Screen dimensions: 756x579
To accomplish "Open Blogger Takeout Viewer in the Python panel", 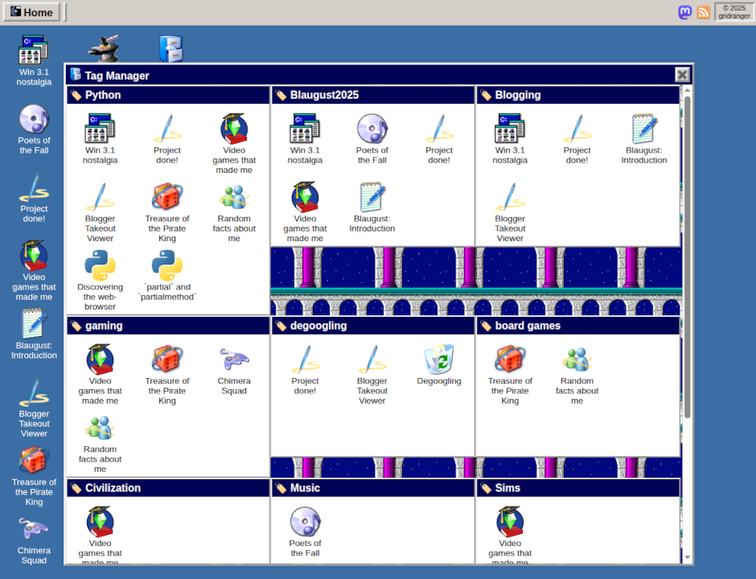I will click(x=100, y=212).
